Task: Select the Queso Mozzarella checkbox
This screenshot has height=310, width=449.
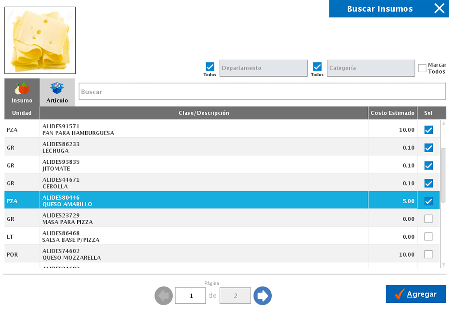Action: 428,254
